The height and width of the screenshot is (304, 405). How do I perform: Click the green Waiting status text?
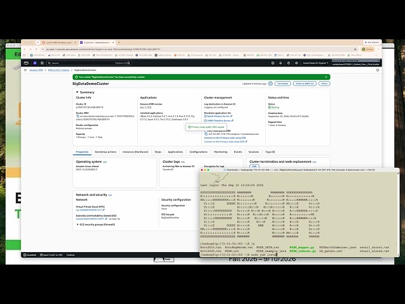275,107
